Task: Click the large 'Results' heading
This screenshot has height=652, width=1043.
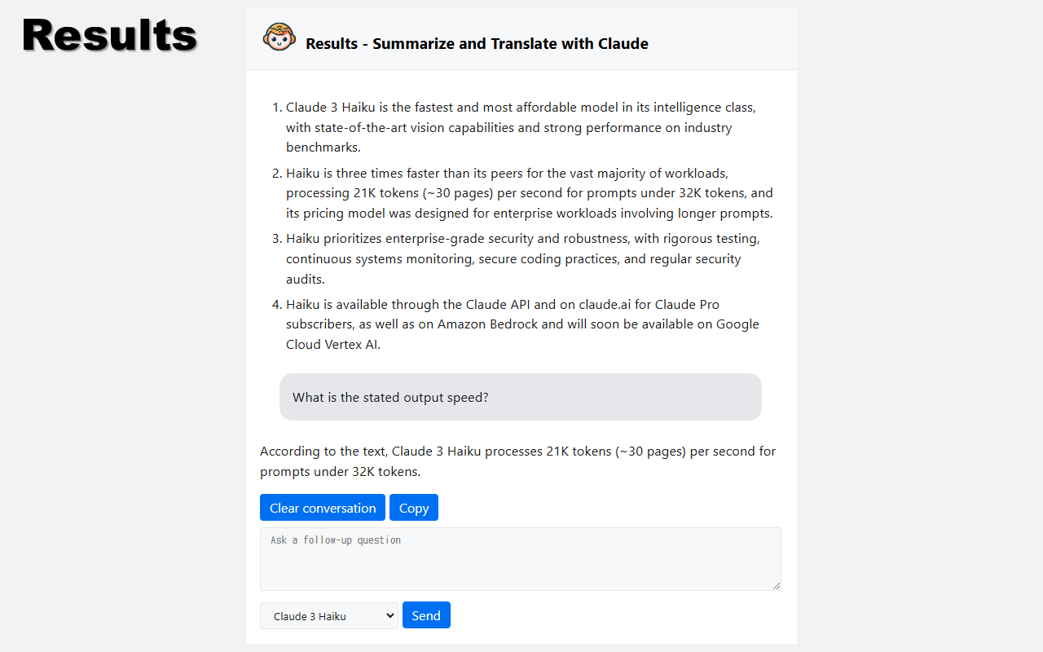Action: [110, 36]
